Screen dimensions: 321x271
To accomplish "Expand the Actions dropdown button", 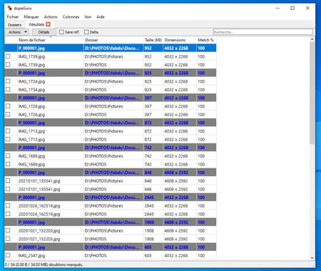I will [17, 32].
